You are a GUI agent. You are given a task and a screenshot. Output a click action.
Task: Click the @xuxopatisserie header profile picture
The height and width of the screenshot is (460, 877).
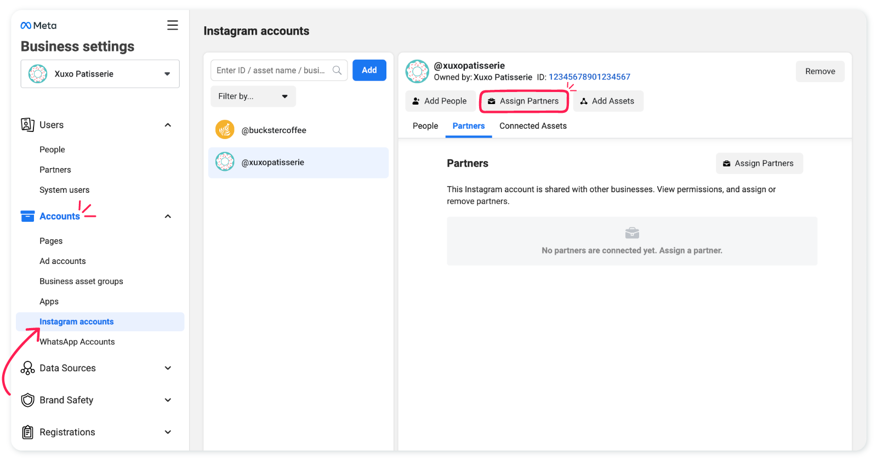(417, 71)
